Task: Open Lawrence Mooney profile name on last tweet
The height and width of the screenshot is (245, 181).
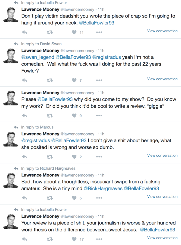Action: (x=40, y=216)
